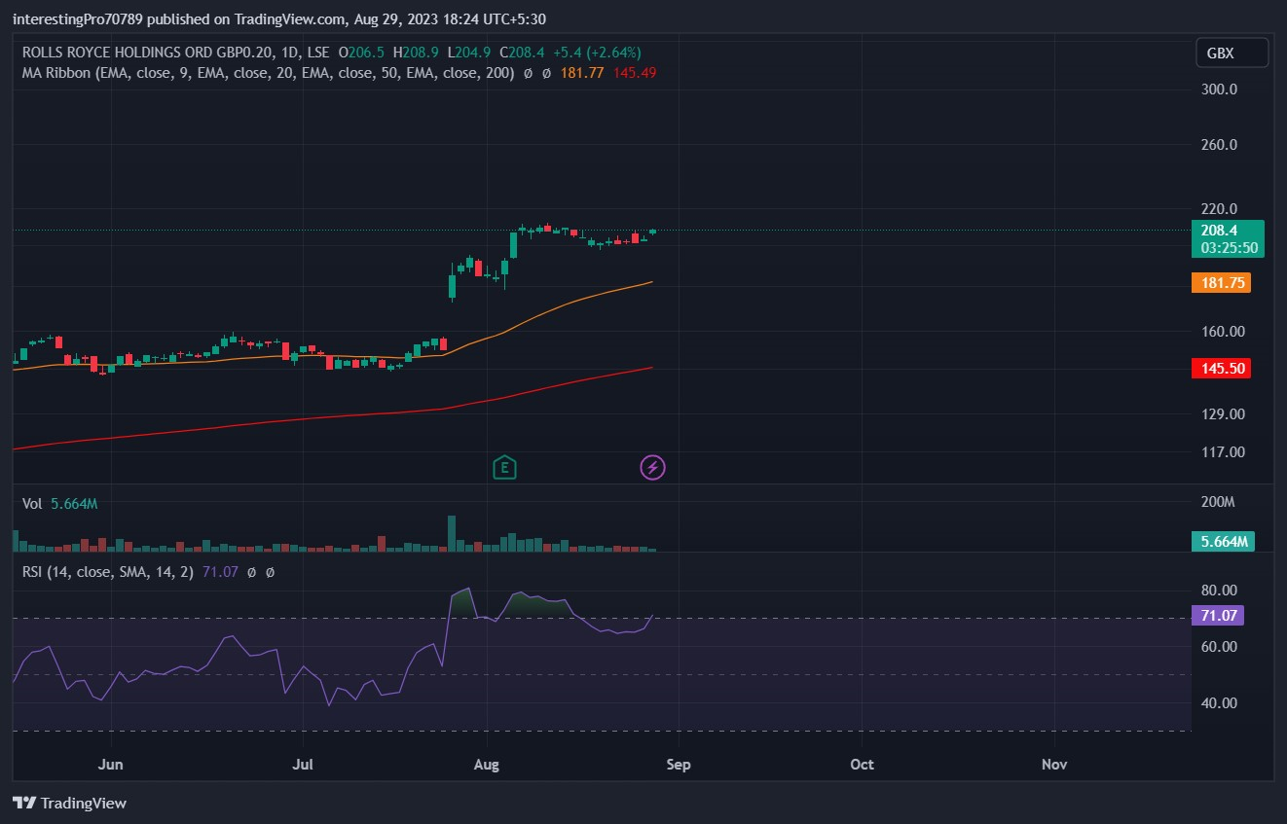Click the change value +5.4 (+2.64%)
1287x824 pixels.
pyautogui.click(x=597, y=53)
